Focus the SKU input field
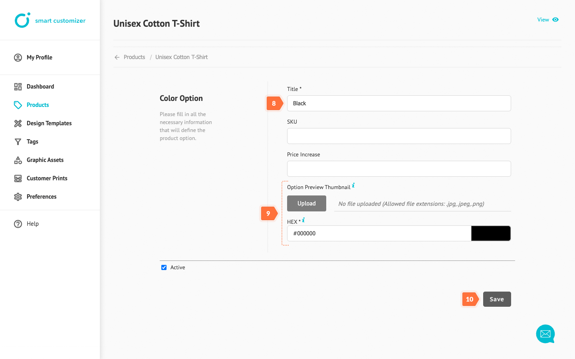Screen dimensions: 575x359 pos(399,136)
